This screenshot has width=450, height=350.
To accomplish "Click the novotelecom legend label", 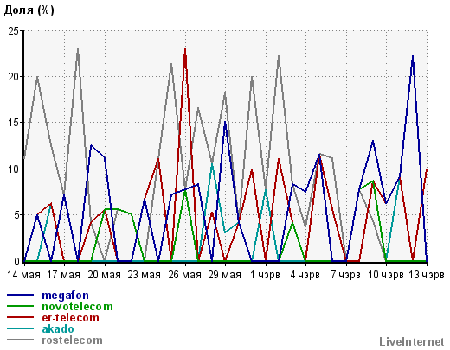I will tap(77, 306).
